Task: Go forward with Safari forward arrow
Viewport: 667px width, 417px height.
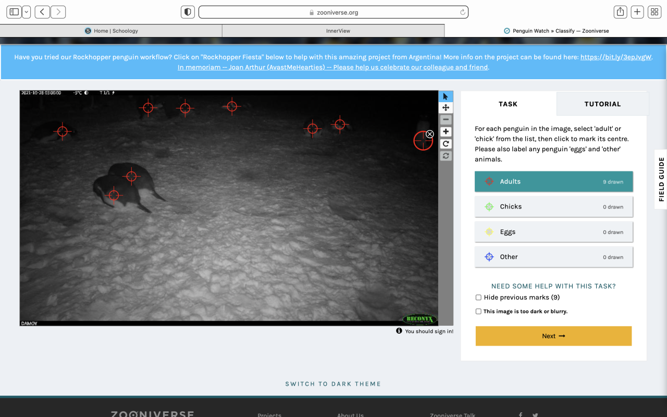Action: pyautogui.click(x=58, y=12)
